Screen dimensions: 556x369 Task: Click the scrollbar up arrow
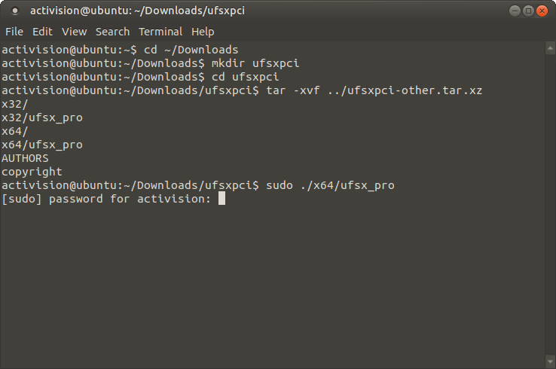550,48
